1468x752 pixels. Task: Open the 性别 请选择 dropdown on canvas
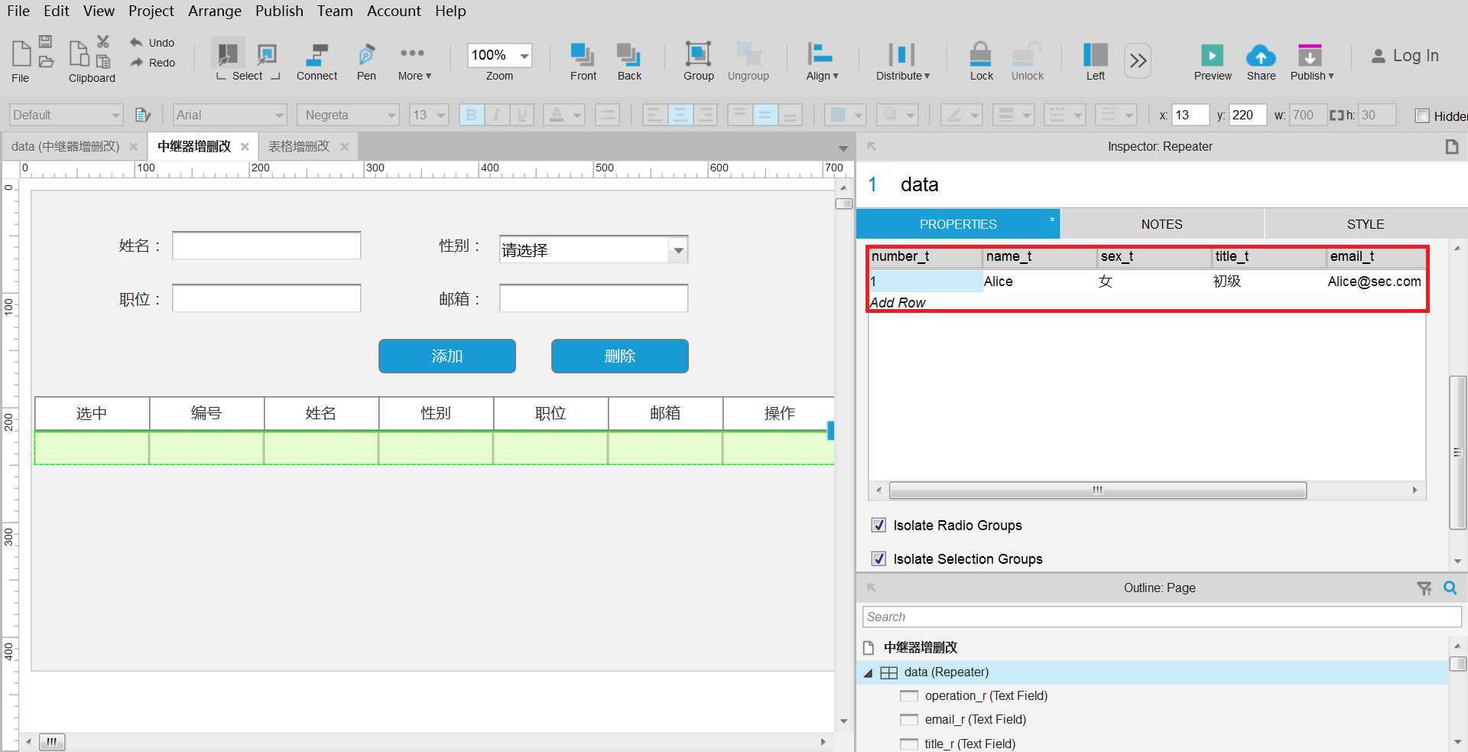[593, 249]
